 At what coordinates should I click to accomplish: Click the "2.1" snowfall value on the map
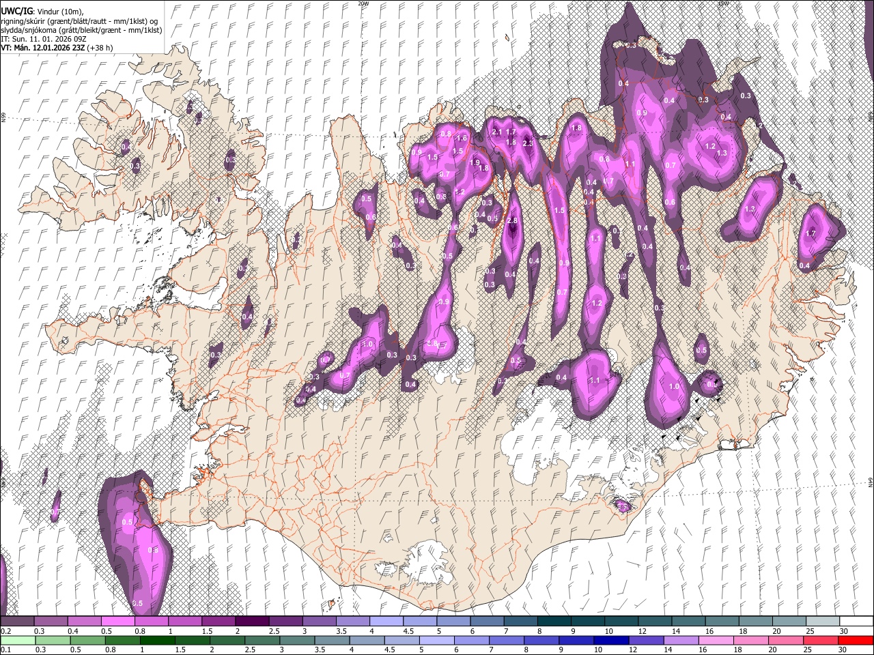tap(496, 132)
